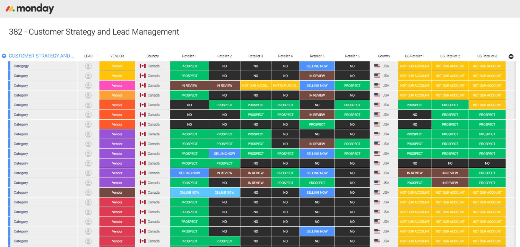Click Canada text in the Categogy row
This screenshot has width=520, height=247.
click(x=154, y=66)
